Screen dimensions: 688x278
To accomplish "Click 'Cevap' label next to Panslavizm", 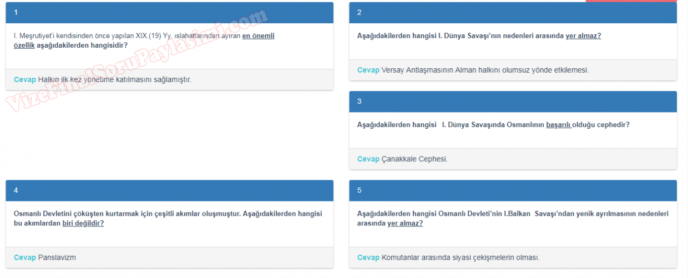I will tap(25, 257).
